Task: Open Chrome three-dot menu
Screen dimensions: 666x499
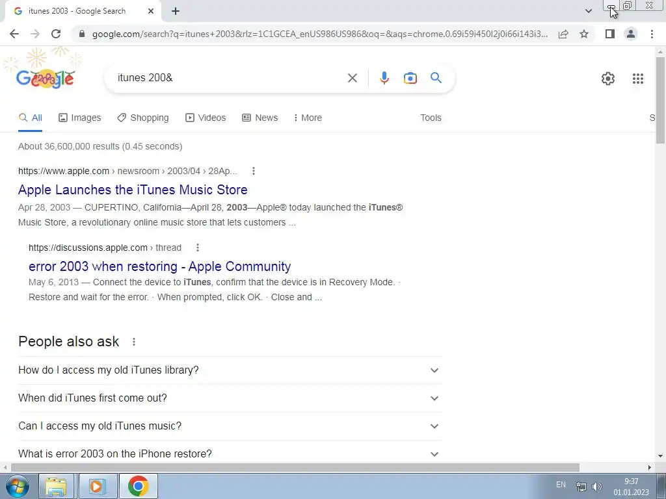Action: point(652,34)
